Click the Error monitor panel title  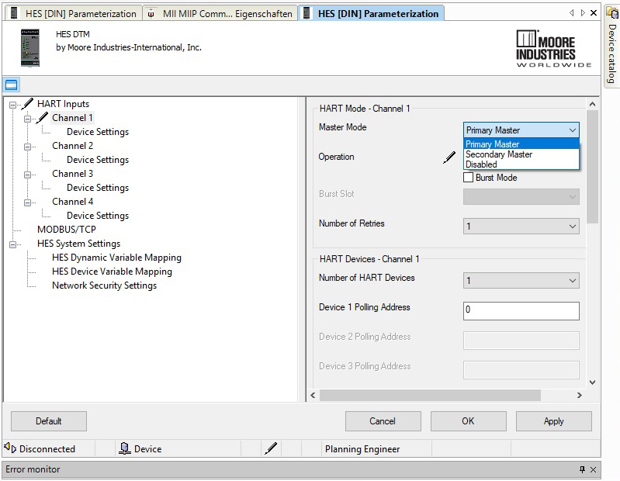click(x=33, y=469)
